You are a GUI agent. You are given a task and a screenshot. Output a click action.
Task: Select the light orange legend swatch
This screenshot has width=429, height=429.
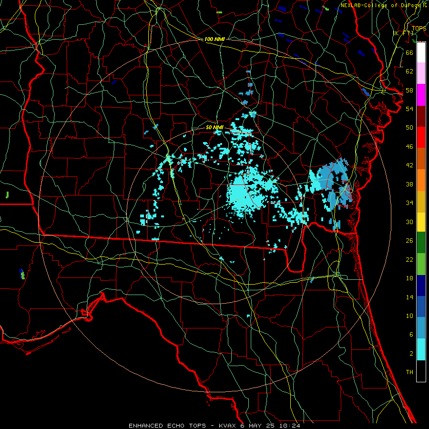(x=421, y=180)
